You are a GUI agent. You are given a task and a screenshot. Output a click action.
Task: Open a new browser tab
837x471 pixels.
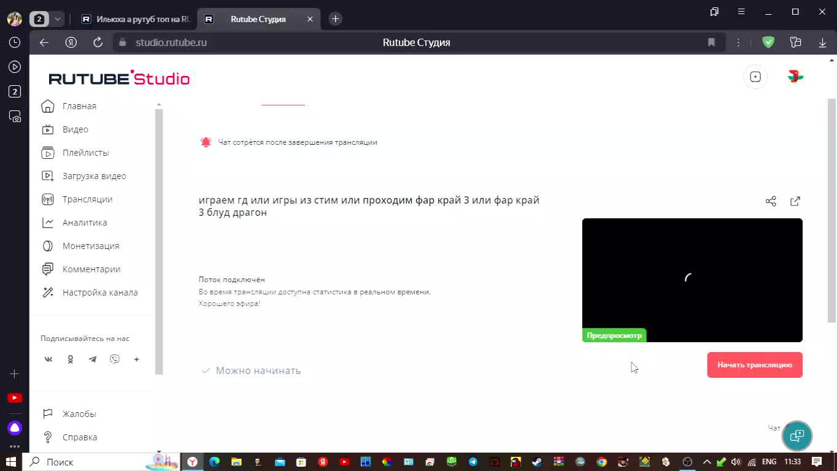(x=335, y=19)
